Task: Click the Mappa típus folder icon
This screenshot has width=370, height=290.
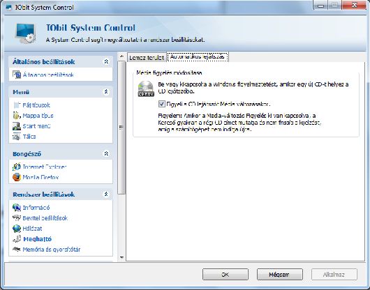Action: coord(17,116)
